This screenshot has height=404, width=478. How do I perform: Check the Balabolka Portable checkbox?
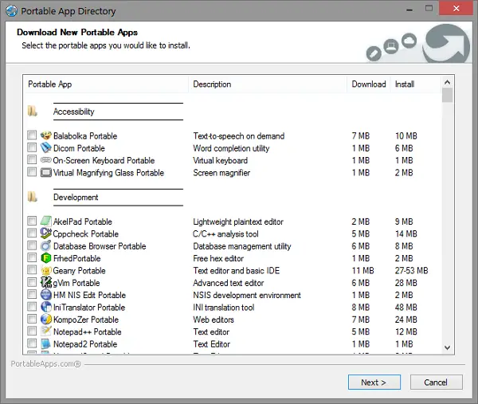[32, 136]
